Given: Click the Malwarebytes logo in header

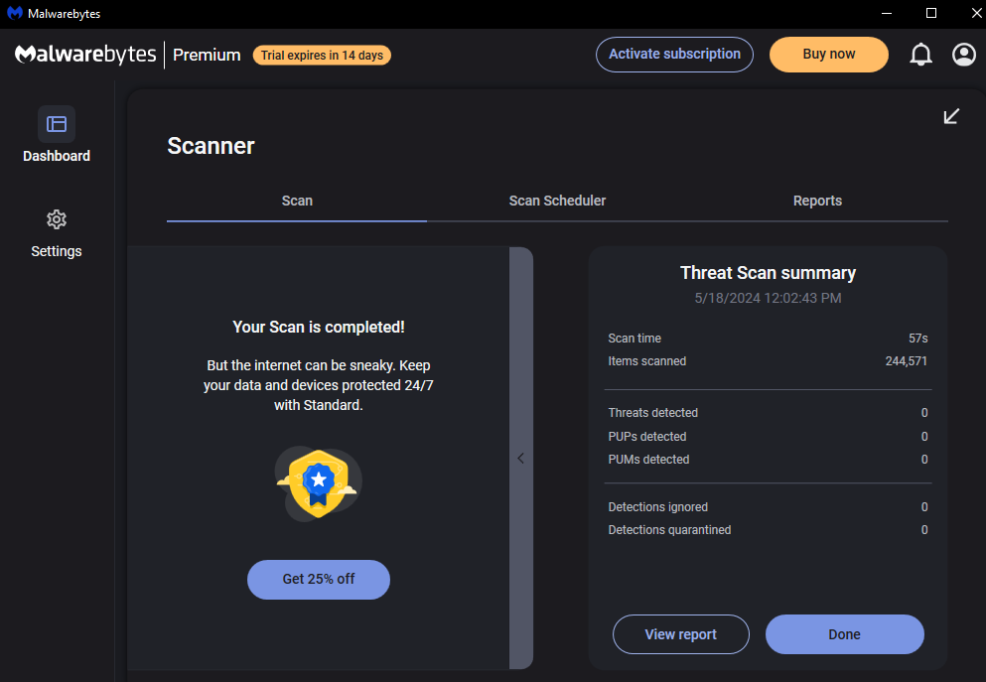Looking at the screenshot, I should coord(85,55).
